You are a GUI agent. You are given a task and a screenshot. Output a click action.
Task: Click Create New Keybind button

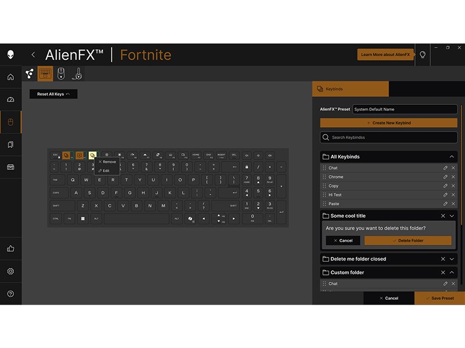(x=388, y=123)
